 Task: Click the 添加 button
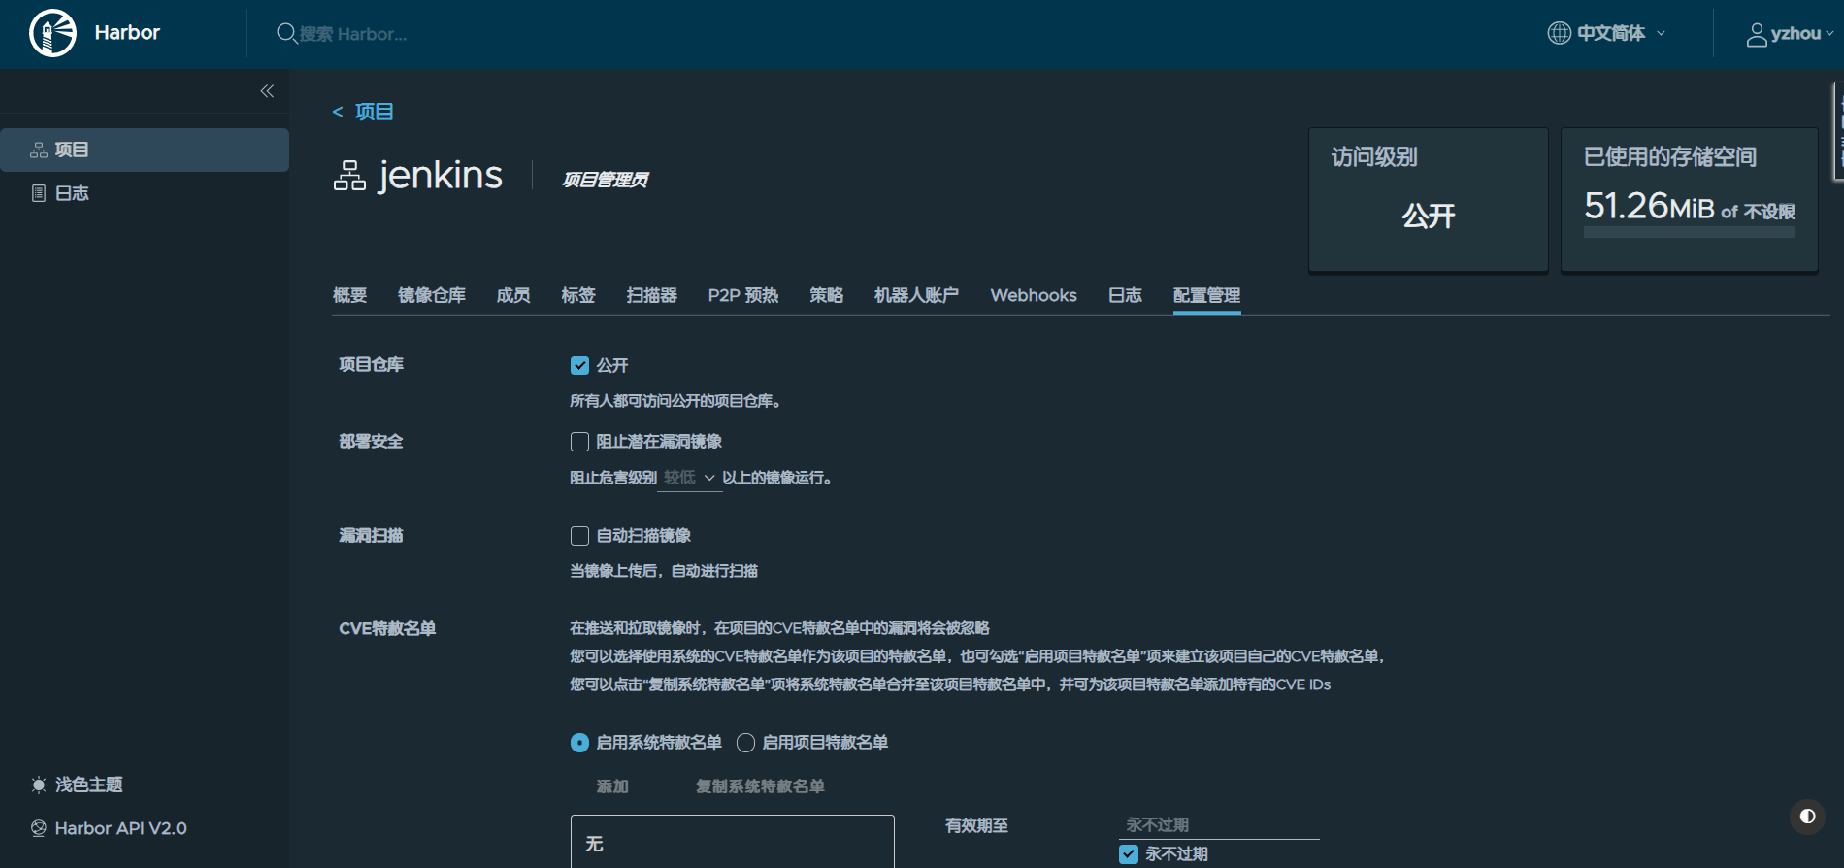612,786
